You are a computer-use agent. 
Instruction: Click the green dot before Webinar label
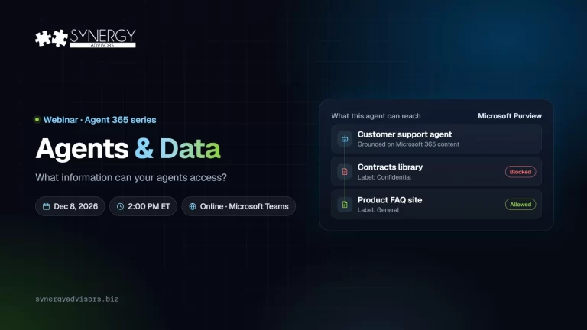(x=37, y=120)
